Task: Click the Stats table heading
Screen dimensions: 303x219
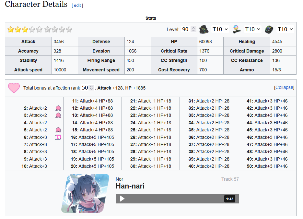Action: click(x=151, y=18)
